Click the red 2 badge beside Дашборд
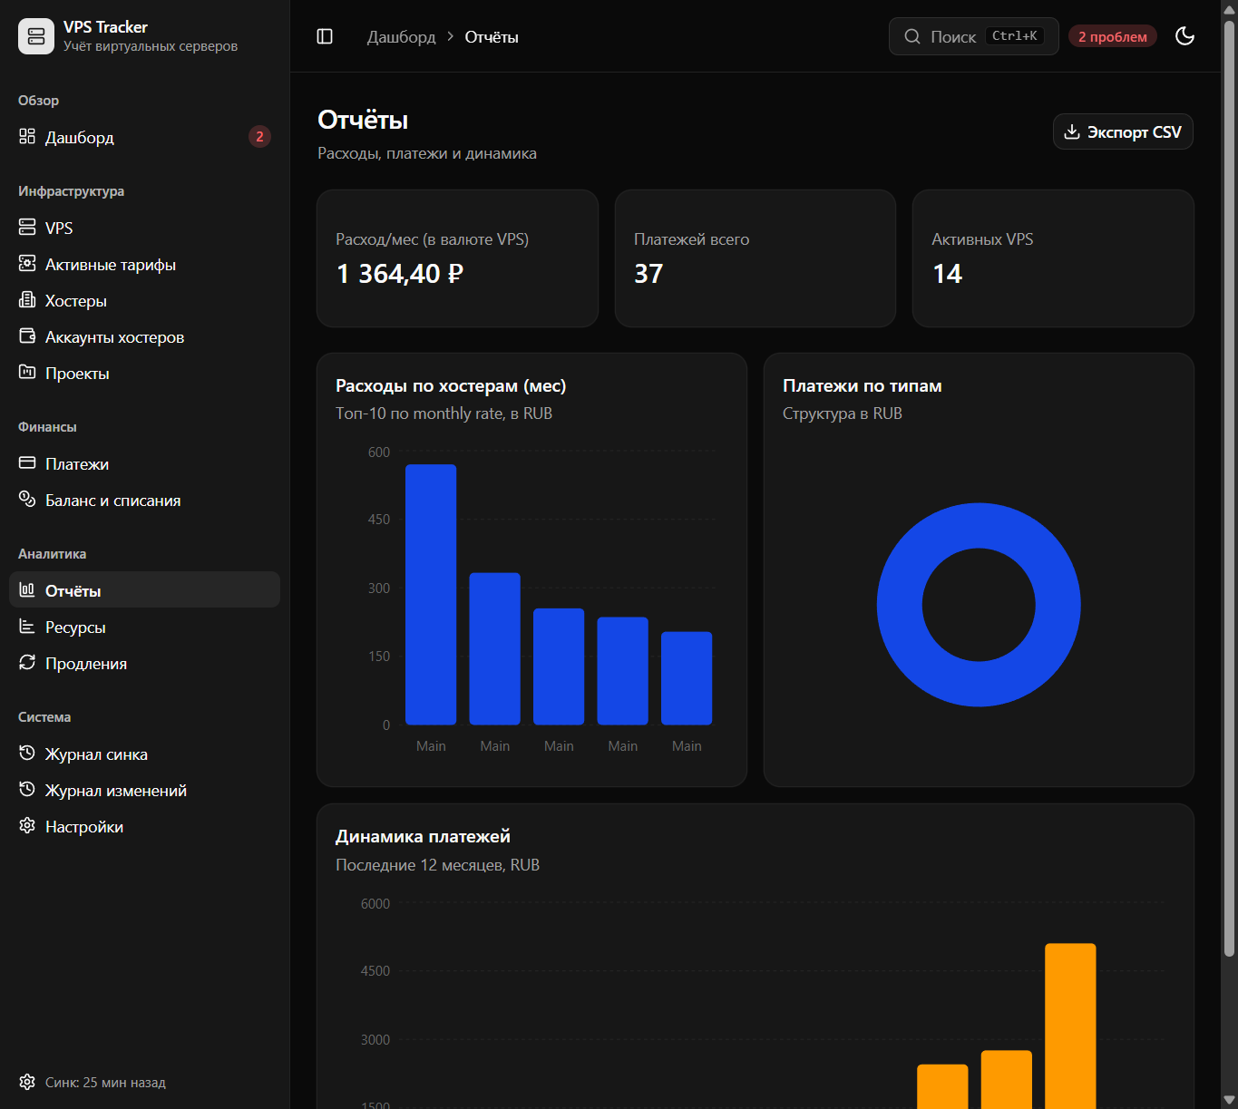 pyautogui.click(x=259, y=136)
